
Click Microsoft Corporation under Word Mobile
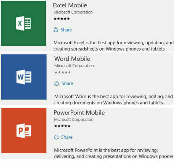[x=74, y=65]
